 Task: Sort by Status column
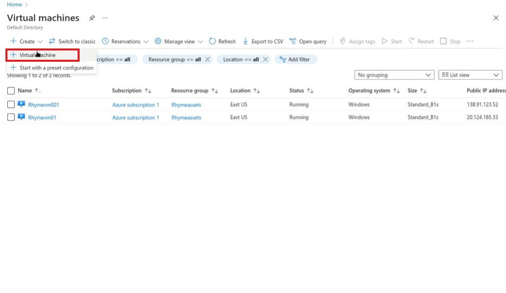pyautogui.click(x=302, y=91)
